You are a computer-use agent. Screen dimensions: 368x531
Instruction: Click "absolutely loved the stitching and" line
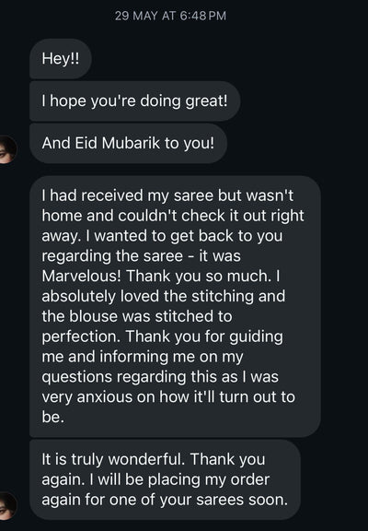click(x=164, y=296)
